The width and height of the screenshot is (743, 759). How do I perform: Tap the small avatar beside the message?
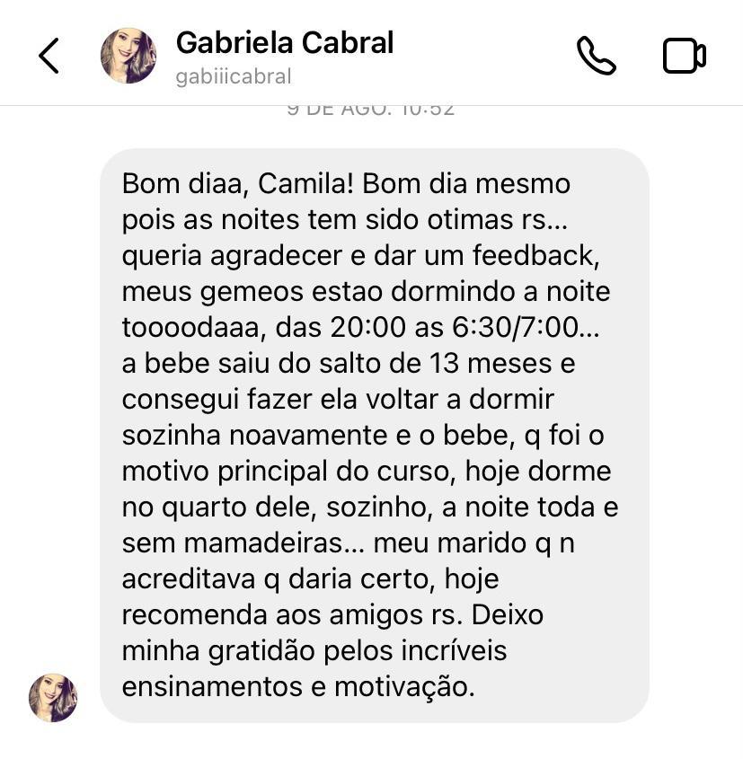pyautogui.click(x=53, y=698)
